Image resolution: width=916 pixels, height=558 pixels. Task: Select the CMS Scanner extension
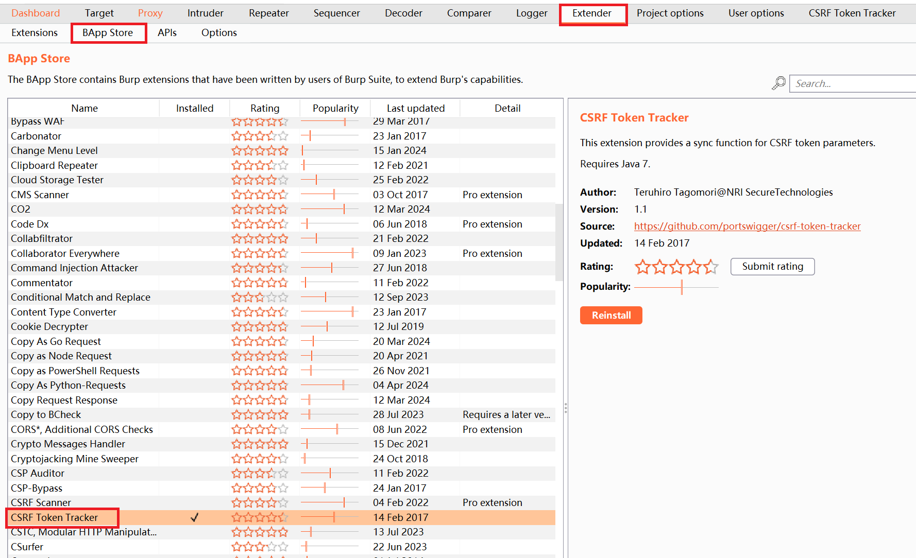click(282, 195)
